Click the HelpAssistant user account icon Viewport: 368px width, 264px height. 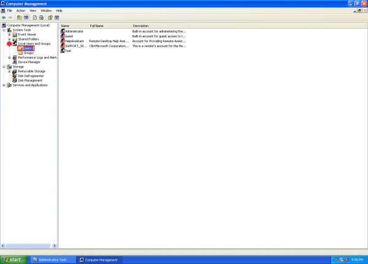click(x=63, y=41)
